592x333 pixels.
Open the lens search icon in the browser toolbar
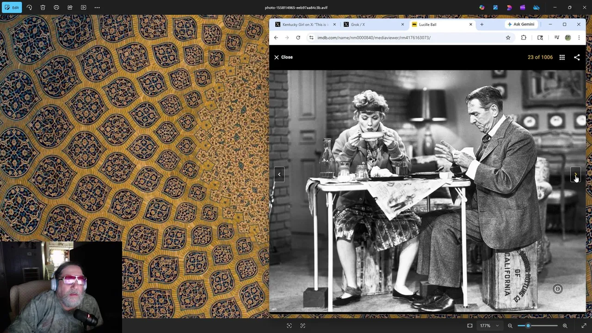pyautogui.click(x=540, y=37)
